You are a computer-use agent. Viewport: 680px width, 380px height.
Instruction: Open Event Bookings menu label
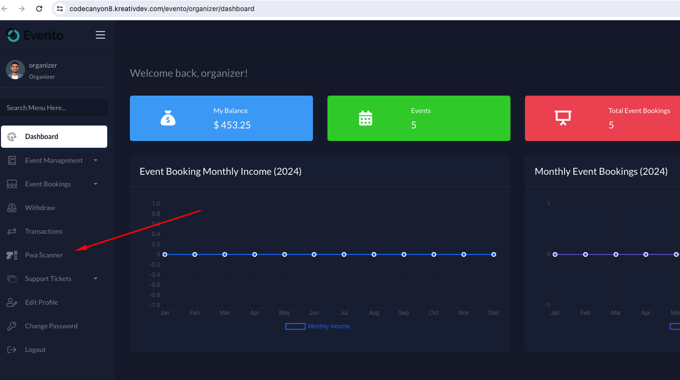click(48, 184)
